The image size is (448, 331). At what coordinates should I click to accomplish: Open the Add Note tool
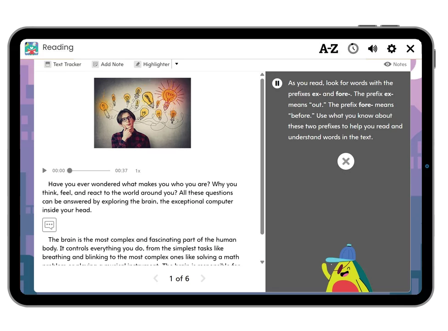(108, 64)
